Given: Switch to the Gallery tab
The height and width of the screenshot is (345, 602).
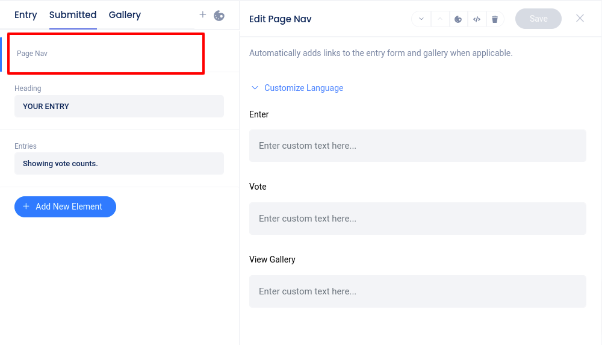Looking at the screenshot, I should click(125, 15).
